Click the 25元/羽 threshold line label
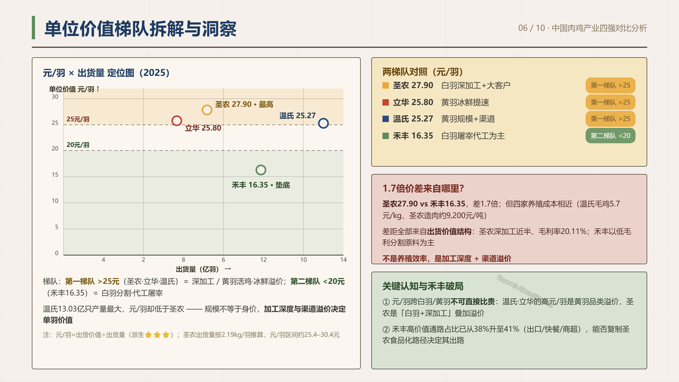The image size is (679, 382). [x=78, y=119]
